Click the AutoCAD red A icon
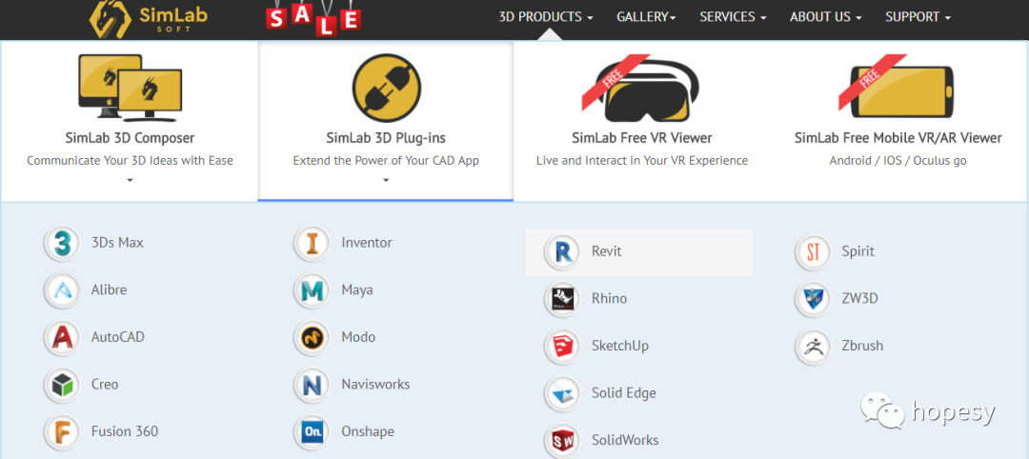The width and height of the screenshot is (1029, 459). pyautogui.click(x=62, y=337)
